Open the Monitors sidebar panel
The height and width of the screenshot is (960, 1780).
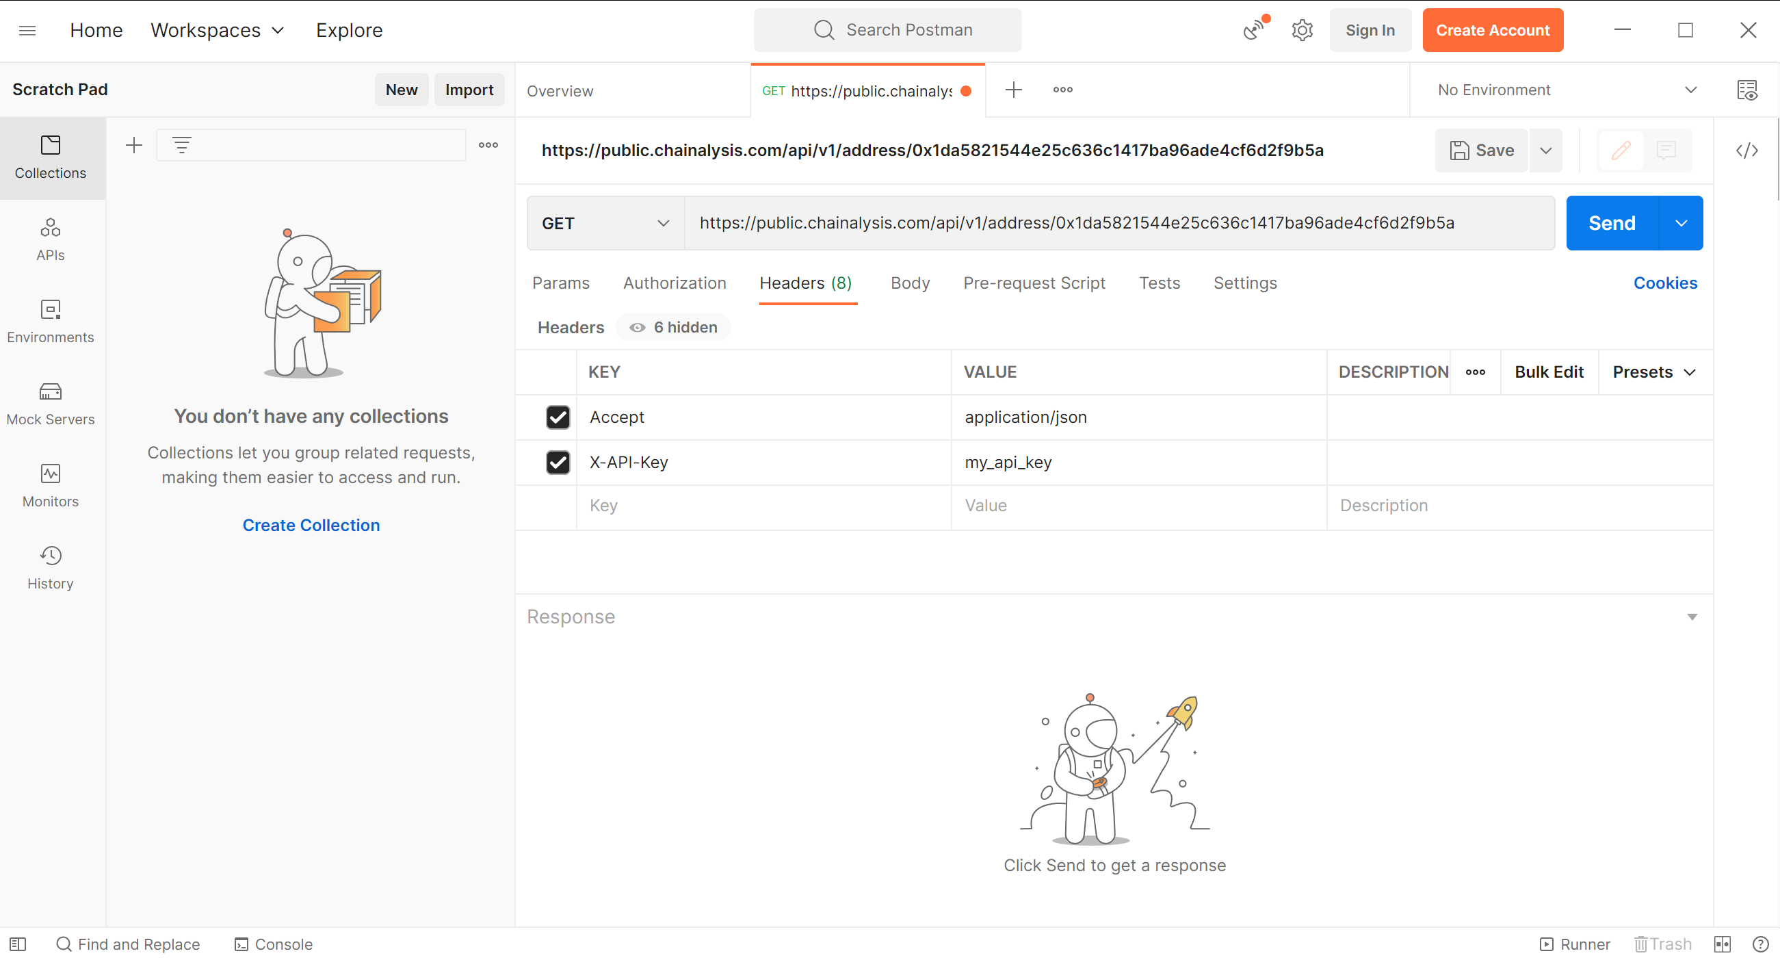coord(51,486)
